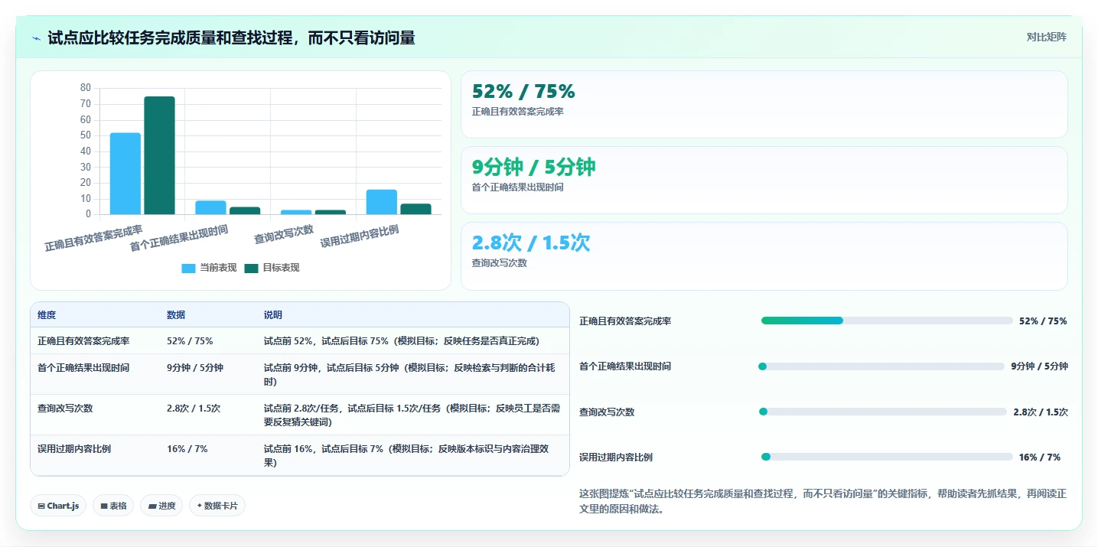This screenshot has width=1098, height=547.
Task: Toggle the 目标表现 legend entry
Action: click(272, 268)
